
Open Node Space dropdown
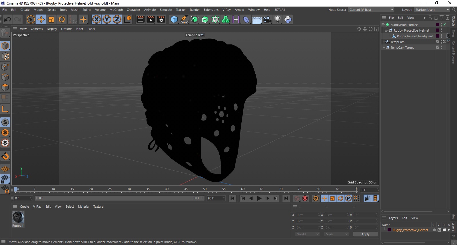click(371, 10)
